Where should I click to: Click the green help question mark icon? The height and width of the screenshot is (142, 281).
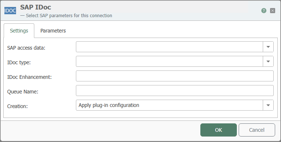click(263, 11)
